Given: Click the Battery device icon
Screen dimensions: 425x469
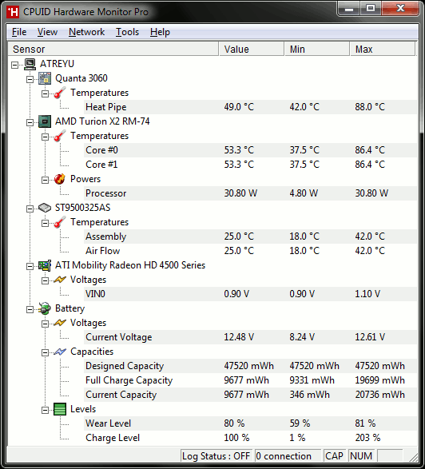Looking at the screenshot, I should (45, 308).
